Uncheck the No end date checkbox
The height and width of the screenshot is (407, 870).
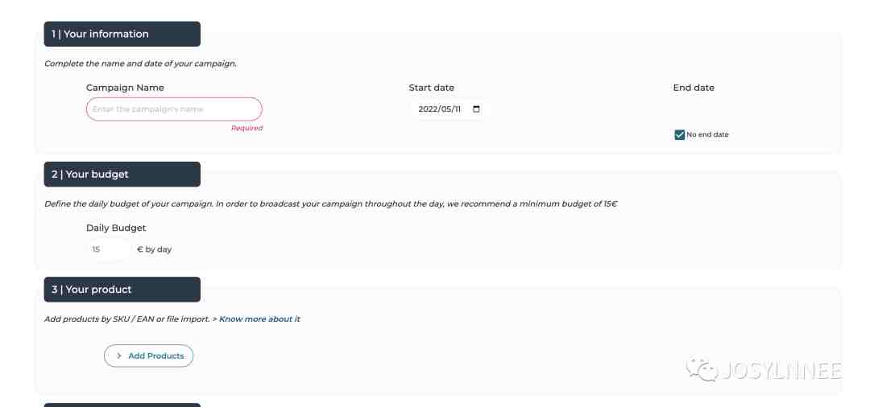[679, 134]
